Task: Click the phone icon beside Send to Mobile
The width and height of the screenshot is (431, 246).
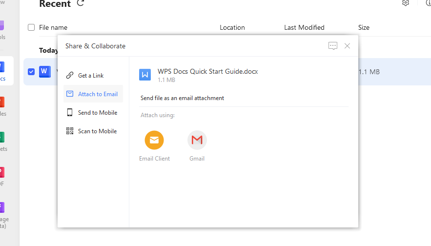Action: pos(70,112)
